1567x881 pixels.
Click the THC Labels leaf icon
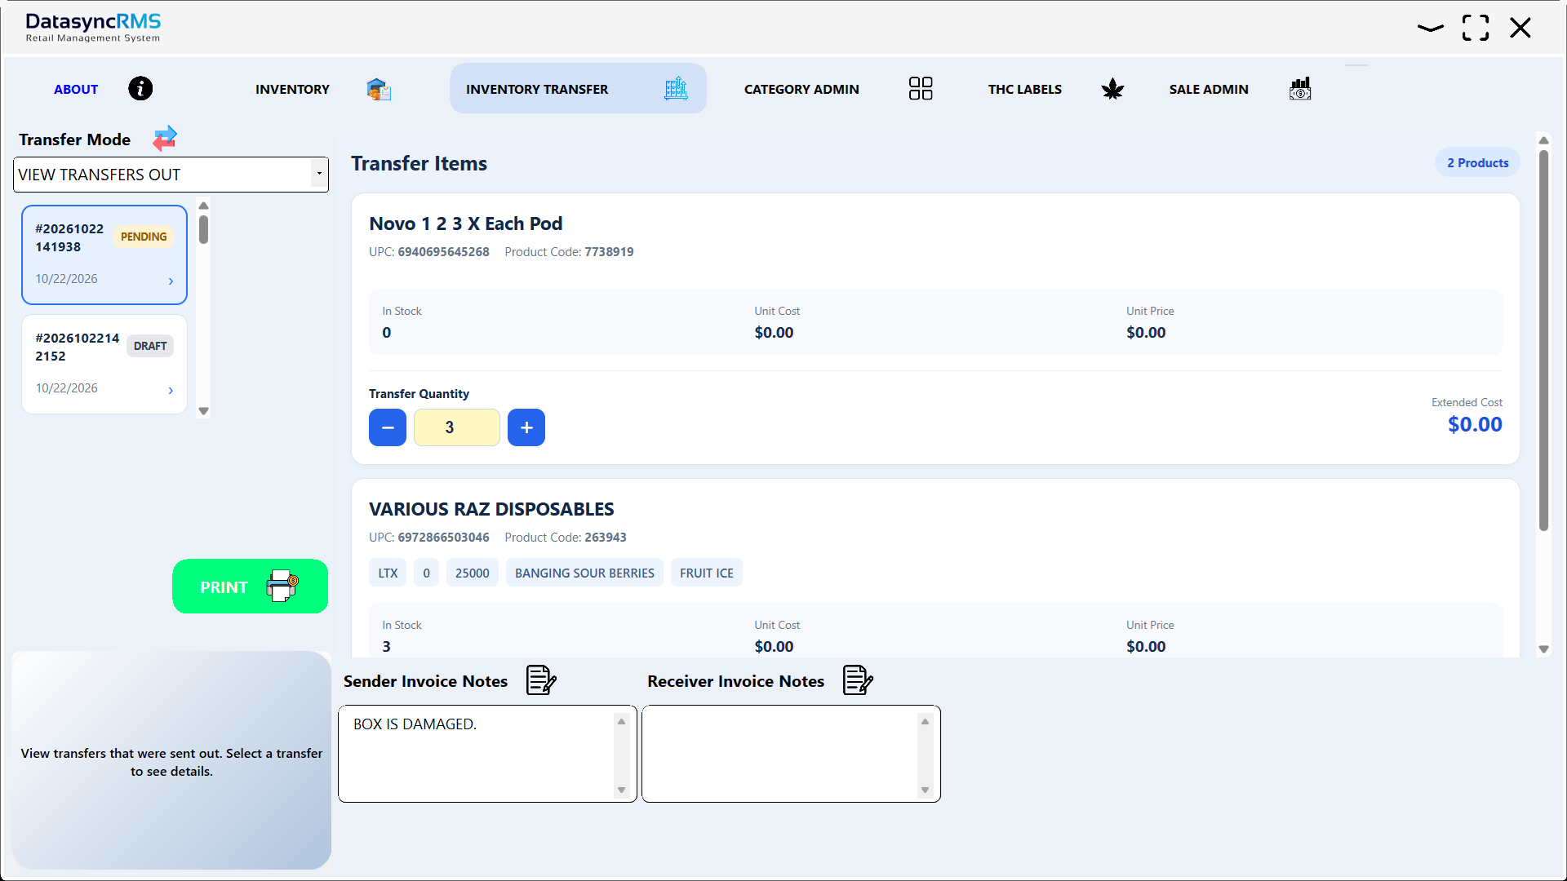1112,89
